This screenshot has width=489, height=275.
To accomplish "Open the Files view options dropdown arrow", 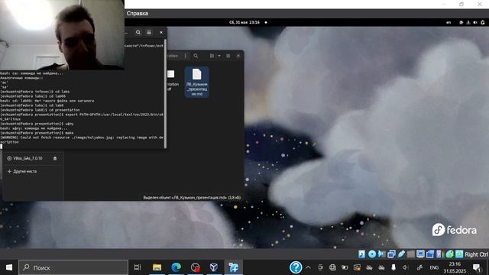I will pos(219,56).
